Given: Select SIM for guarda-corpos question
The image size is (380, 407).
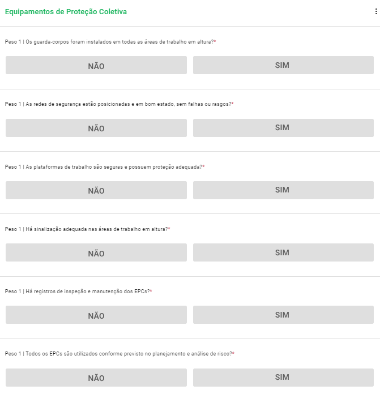Looking at the screenshot, I should pos(283,65).
